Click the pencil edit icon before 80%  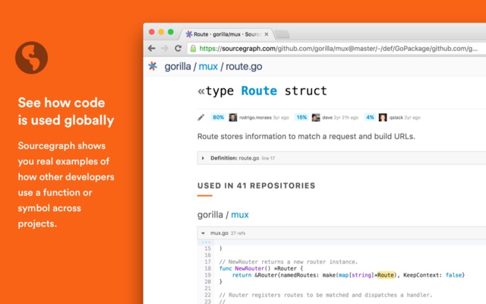tap(201, 117)
